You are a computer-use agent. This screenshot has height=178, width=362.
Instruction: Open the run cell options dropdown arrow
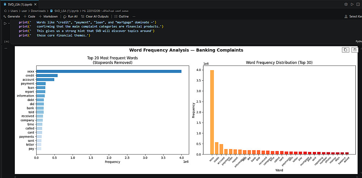[9, 24]
